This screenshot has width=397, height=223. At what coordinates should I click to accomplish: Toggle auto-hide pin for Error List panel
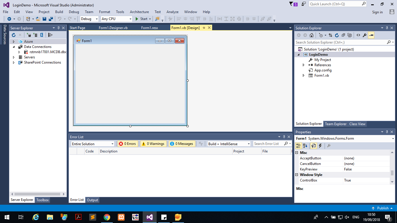(284, 137)
